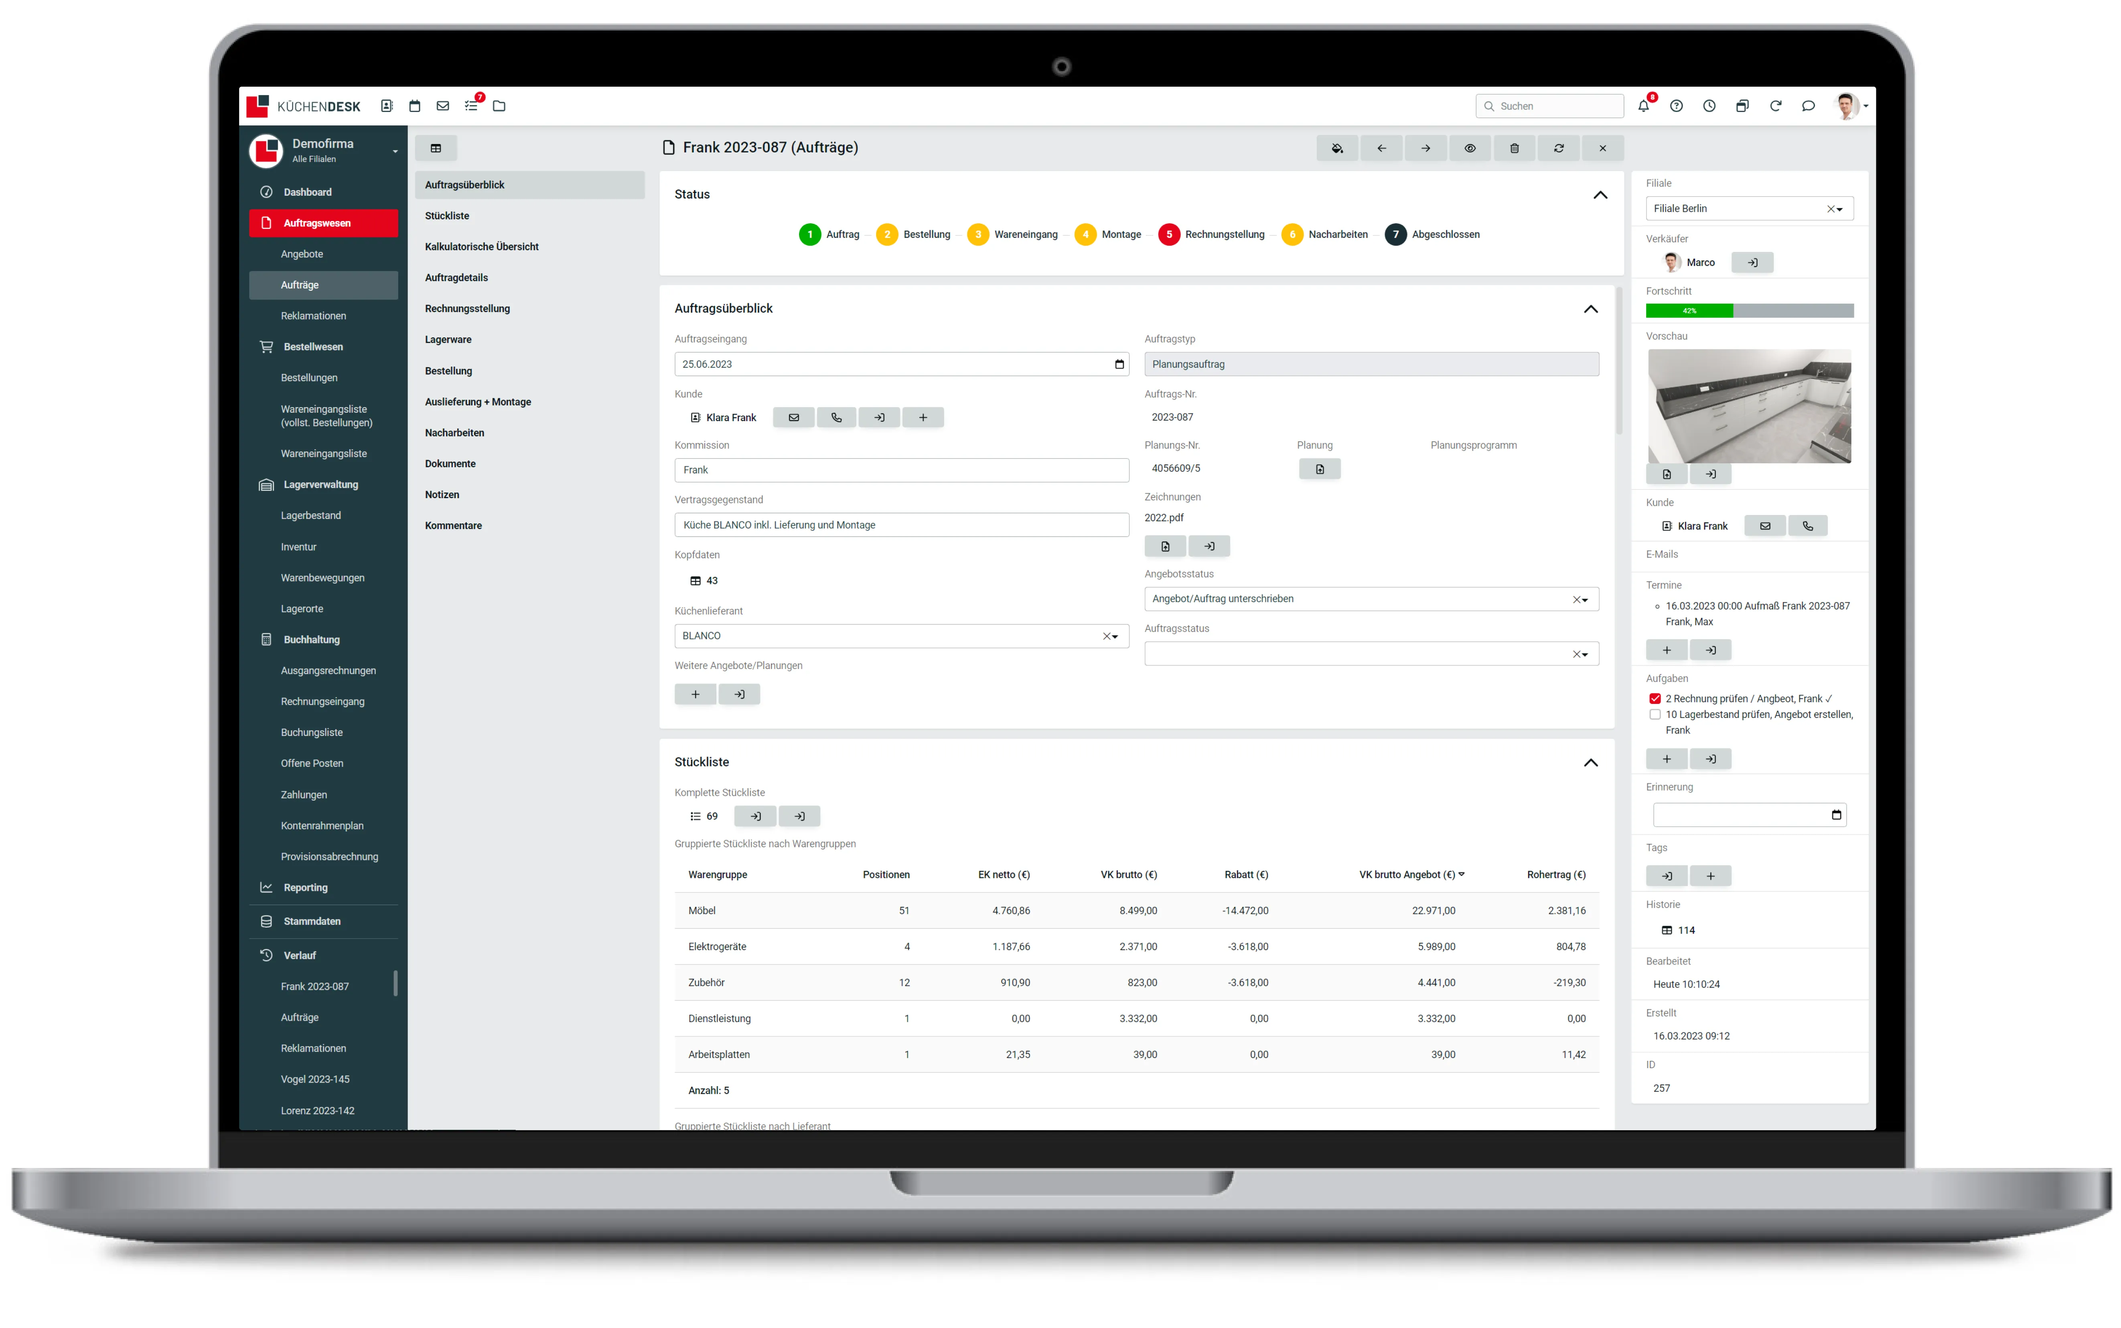Email Klara Frank in right sidebar
Screen dimensions: 2121x1328
pyautogui.click(x=1765, y=526)
